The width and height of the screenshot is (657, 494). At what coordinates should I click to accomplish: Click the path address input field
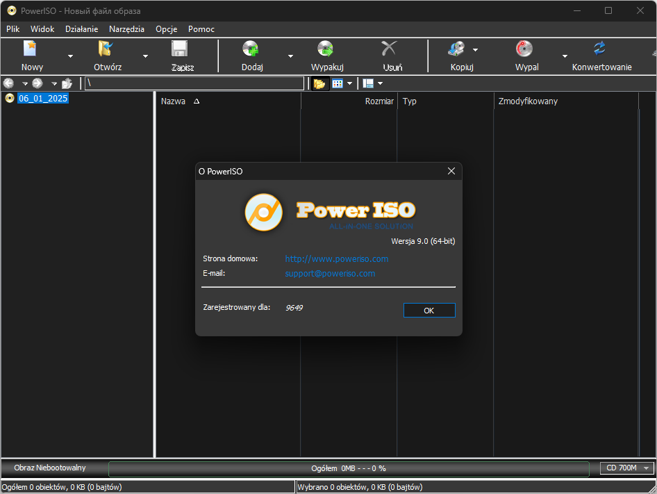point(194,83)
